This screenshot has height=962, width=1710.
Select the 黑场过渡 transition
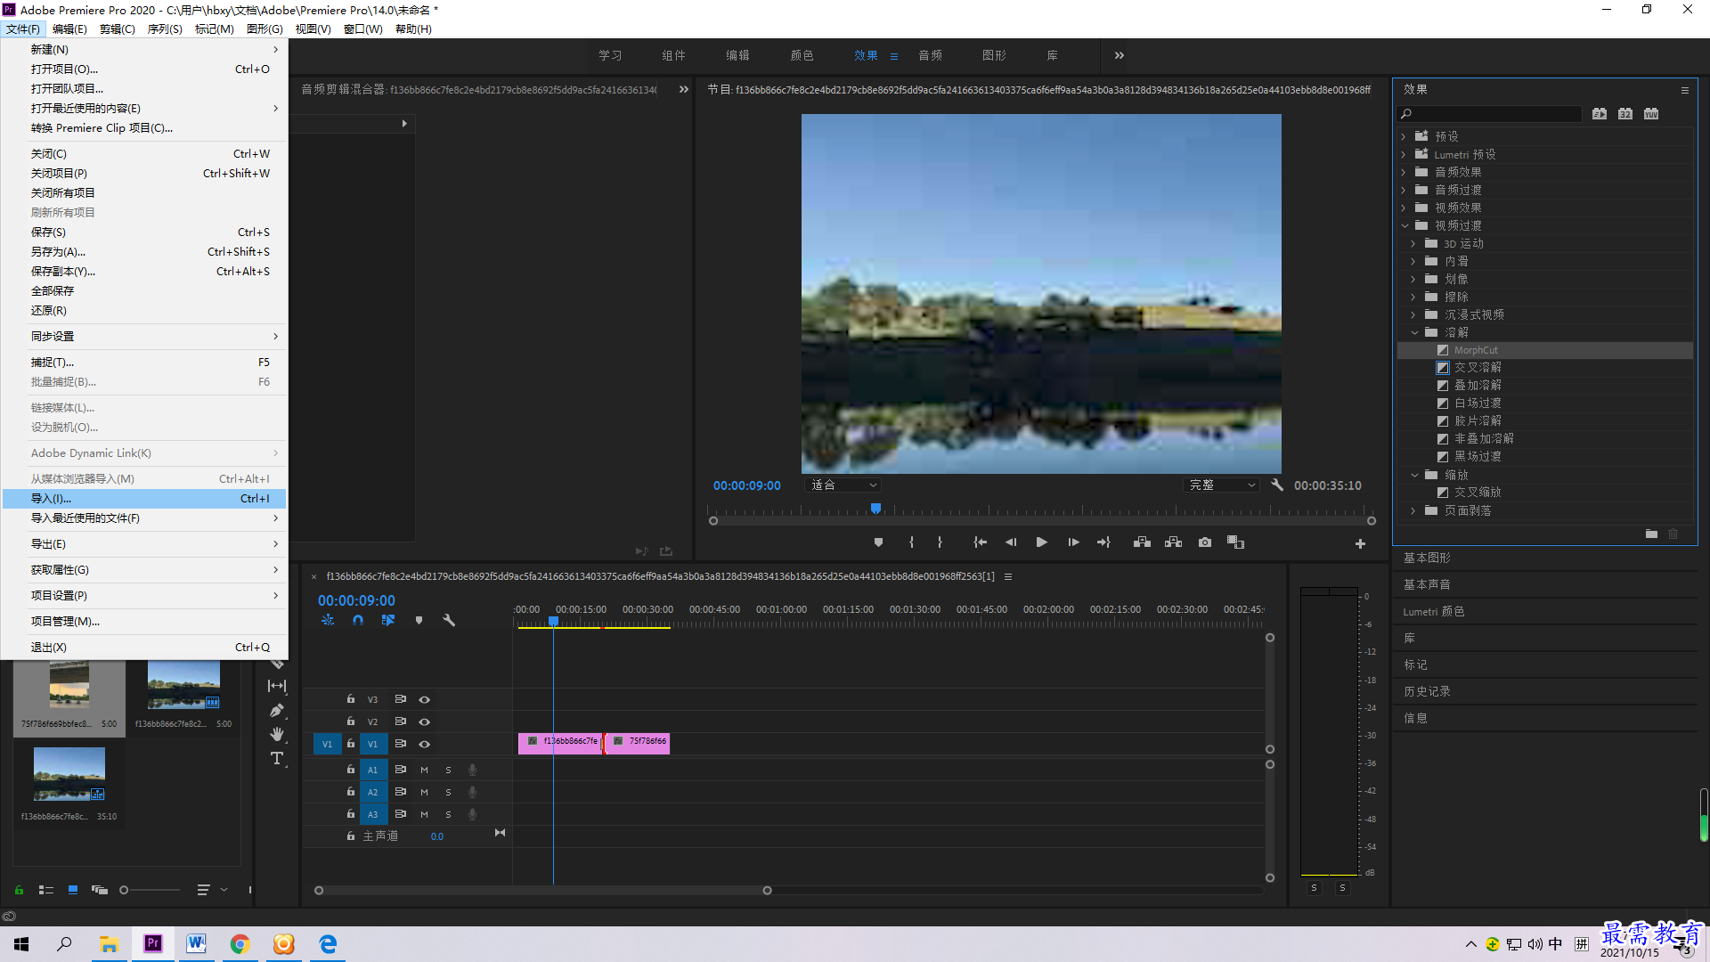1478,456
